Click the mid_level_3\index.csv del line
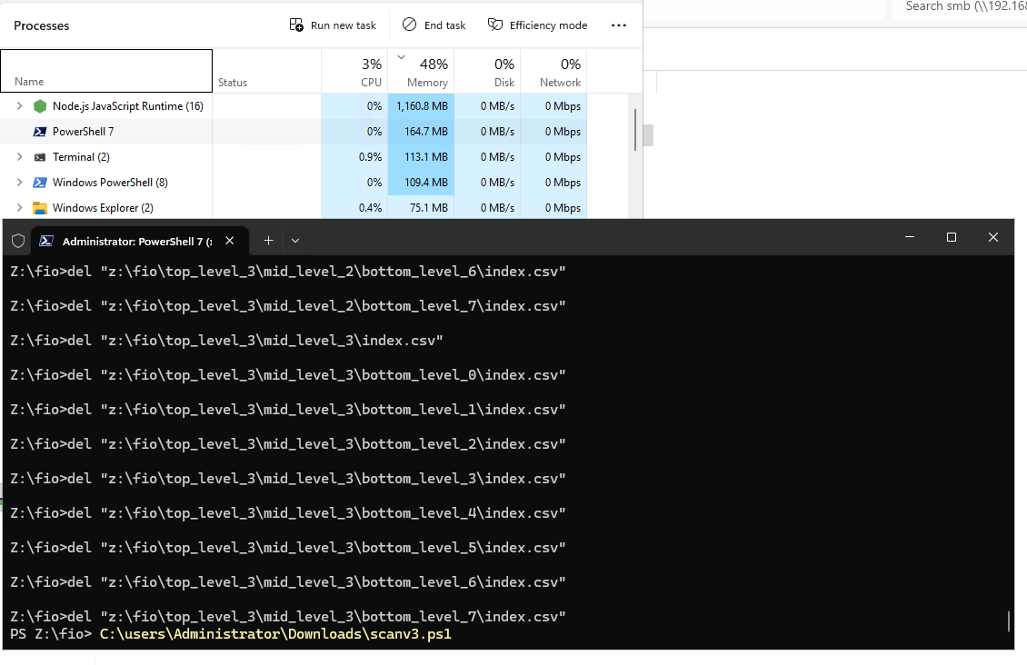Screen dimensions: 1027x665 [226, 341]
